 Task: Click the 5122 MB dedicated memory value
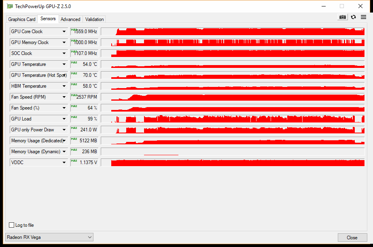click(85, 141)
